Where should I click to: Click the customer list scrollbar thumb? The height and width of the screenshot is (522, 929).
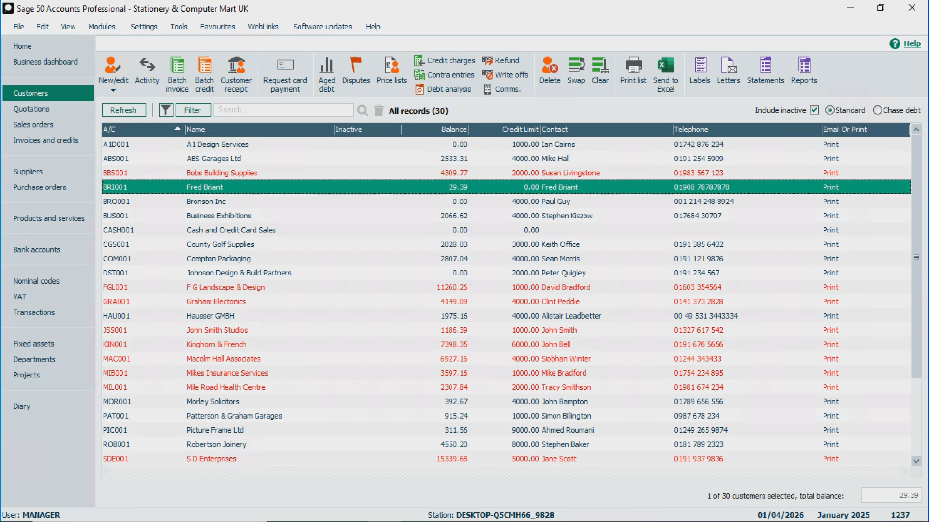point(916,257)
